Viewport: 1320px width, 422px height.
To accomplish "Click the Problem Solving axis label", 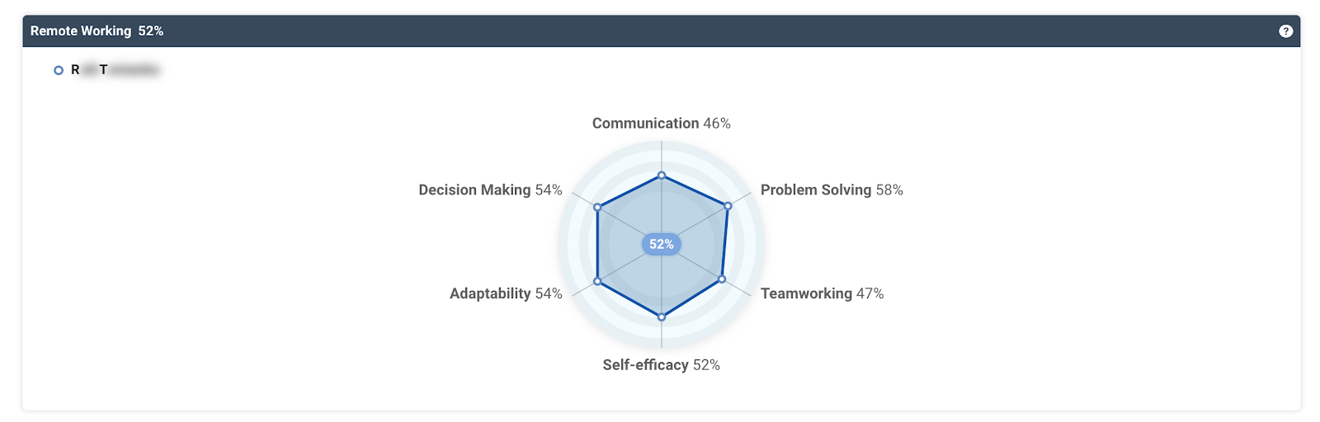I will click(x=815, y=190).
